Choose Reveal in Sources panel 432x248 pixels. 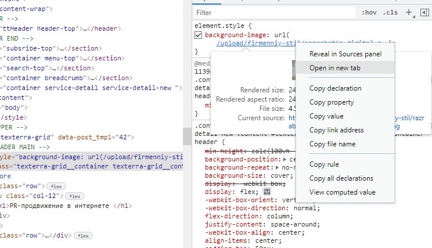click(345, 54)
